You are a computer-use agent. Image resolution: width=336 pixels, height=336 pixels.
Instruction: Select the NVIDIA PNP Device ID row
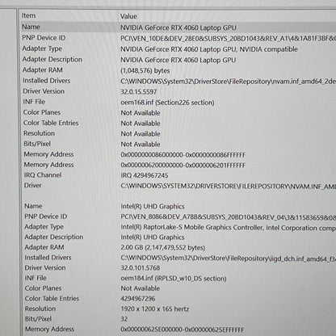pyautogui.click(x=178, y=38)
